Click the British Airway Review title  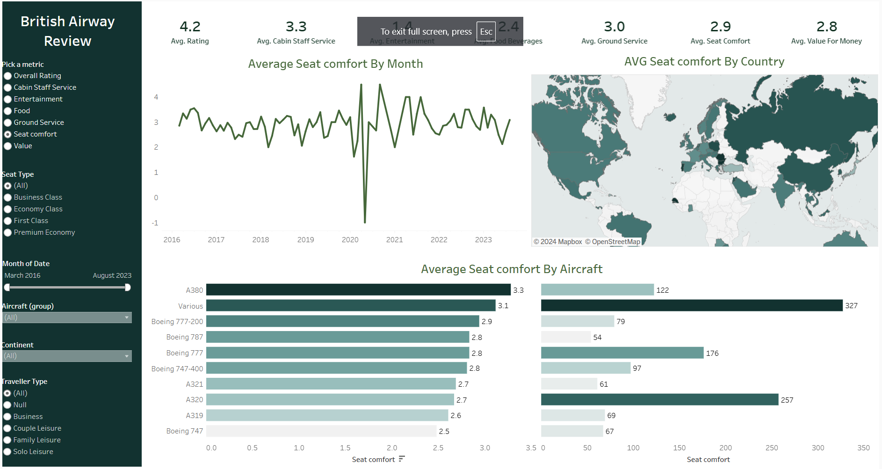tap(68, 31)
